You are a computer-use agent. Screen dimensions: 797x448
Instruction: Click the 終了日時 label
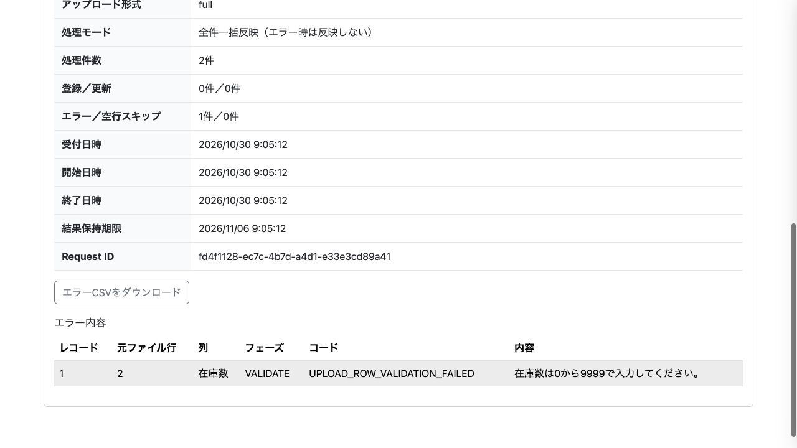(82, 200)
